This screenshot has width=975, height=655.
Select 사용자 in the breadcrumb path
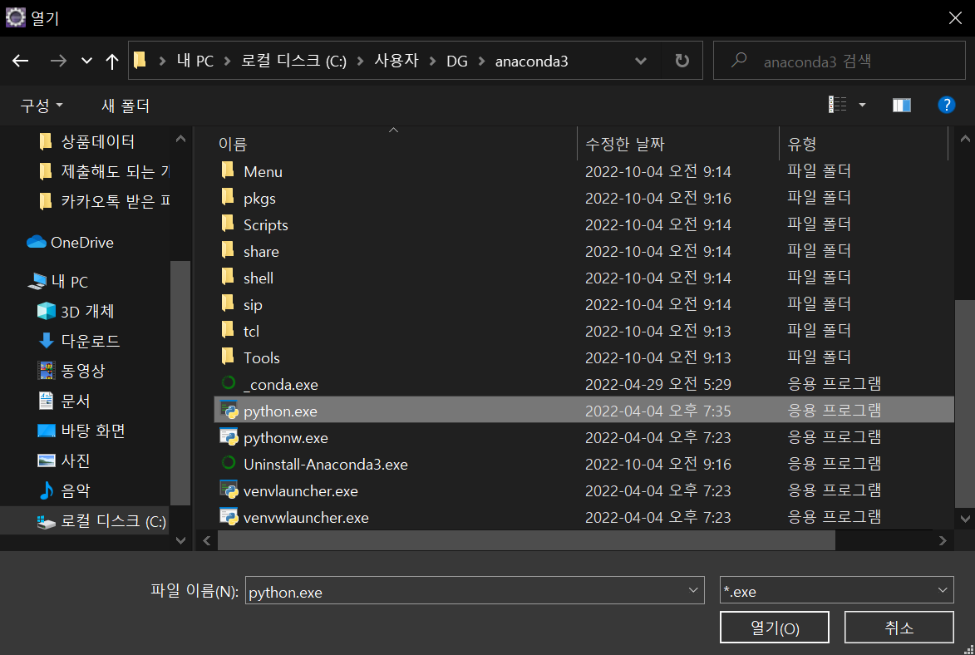396,61
